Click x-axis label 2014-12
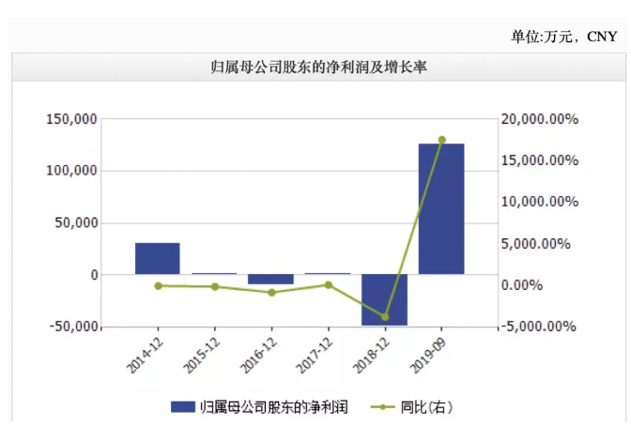This screenshot has height=426, width=631. (146, 355)
